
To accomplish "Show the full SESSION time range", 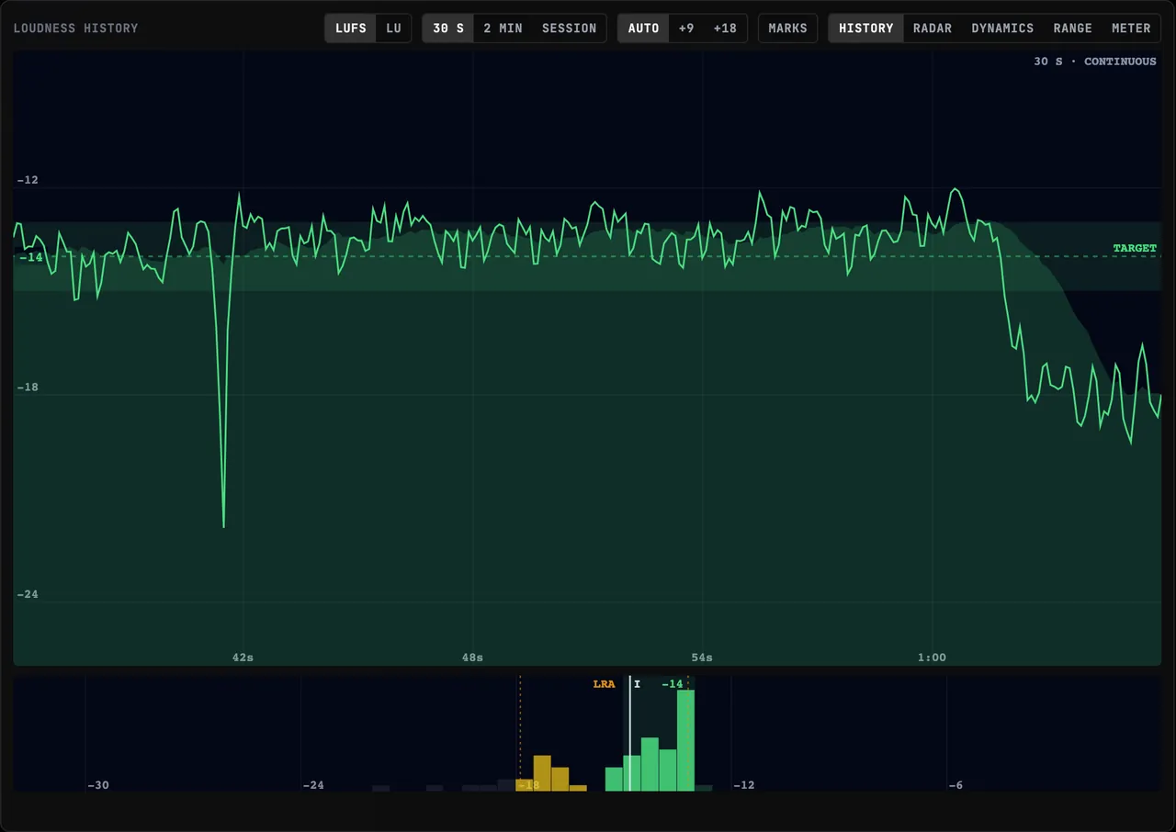I will 569,28.
